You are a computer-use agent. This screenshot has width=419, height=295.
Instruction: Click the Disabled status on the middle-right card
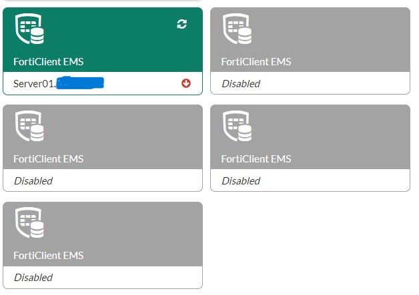[x=240, y=180]
